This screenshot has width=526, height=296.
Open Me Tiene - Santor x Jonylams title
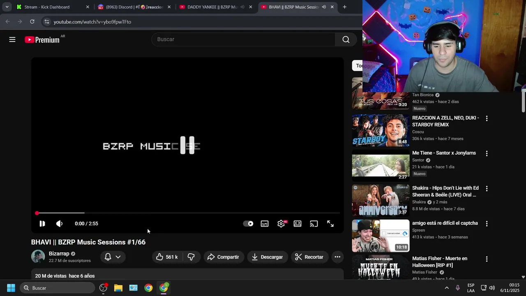tap(444, 153)
